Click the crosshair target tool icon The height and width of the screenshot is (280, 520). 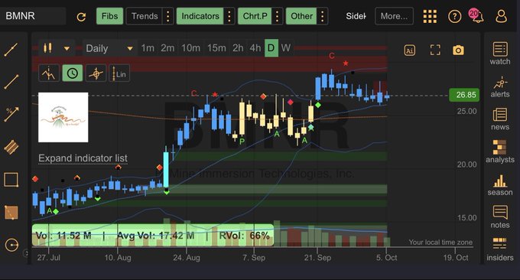click(x=96, y=73)
